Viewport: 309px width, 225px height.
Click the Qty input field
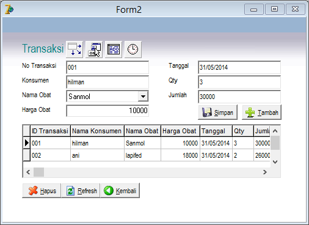pos(239,82)
